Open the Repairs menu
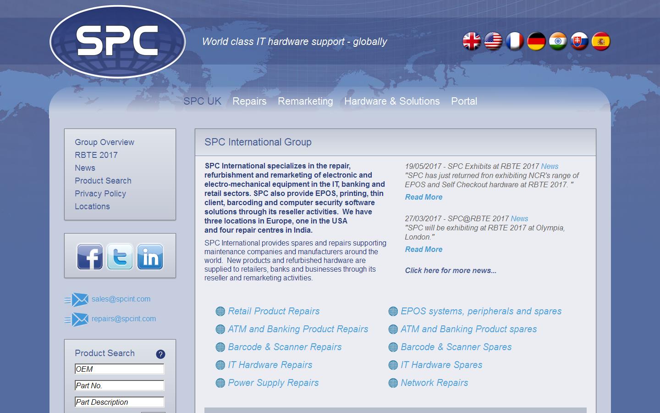 250,101
